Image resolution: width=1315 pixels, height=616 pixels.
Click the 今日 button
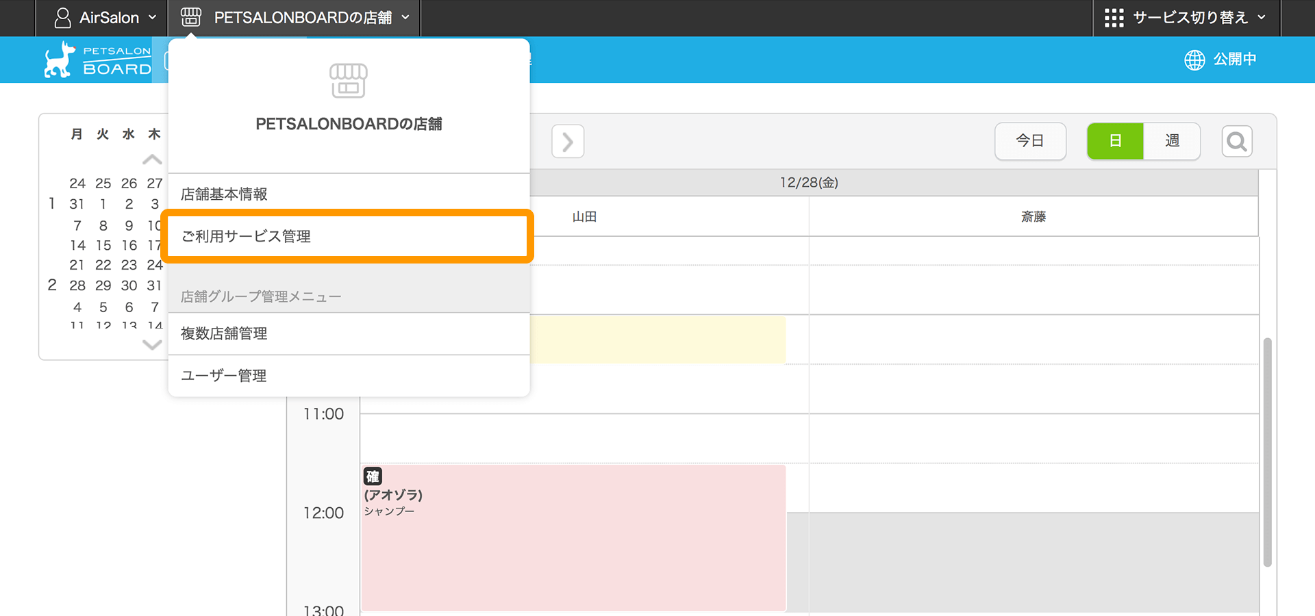coord(1030,141)
